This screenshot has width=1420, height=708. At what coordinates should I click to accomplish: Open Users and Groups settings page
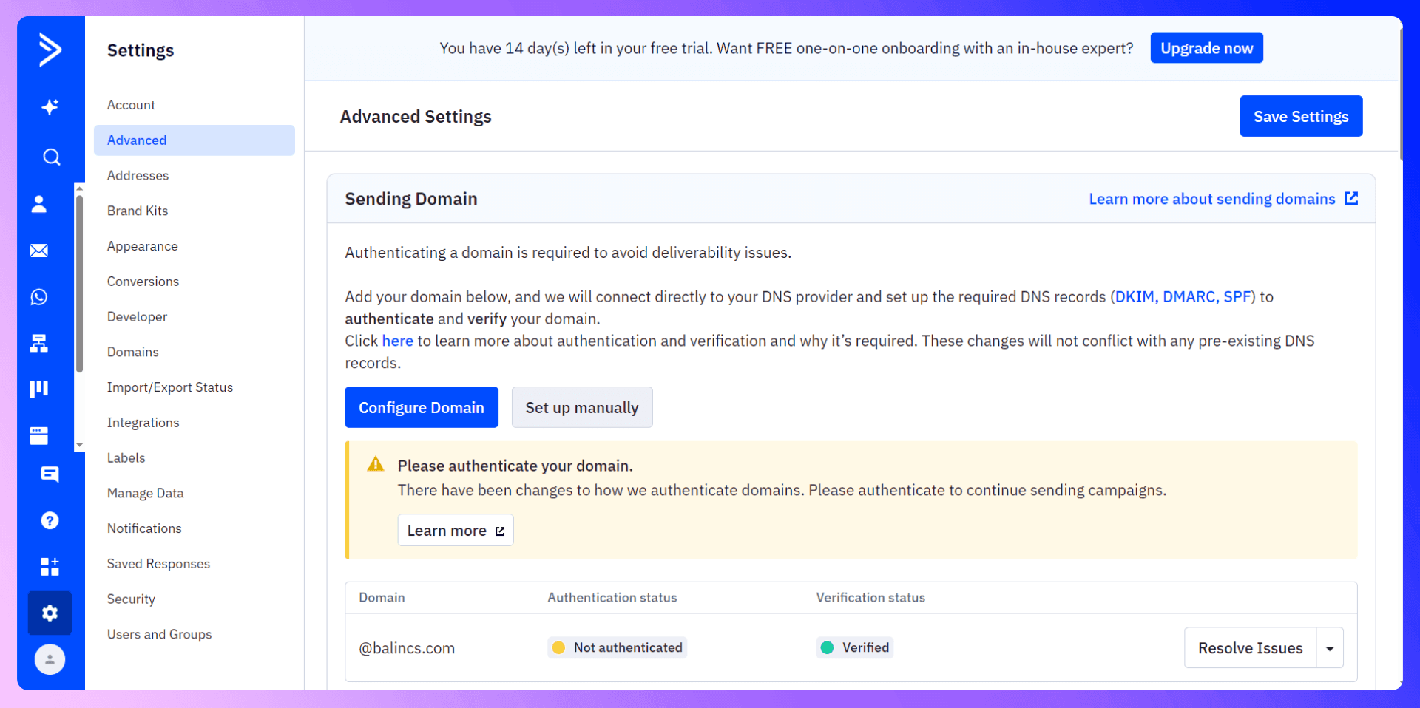click(x=159, y=634)
